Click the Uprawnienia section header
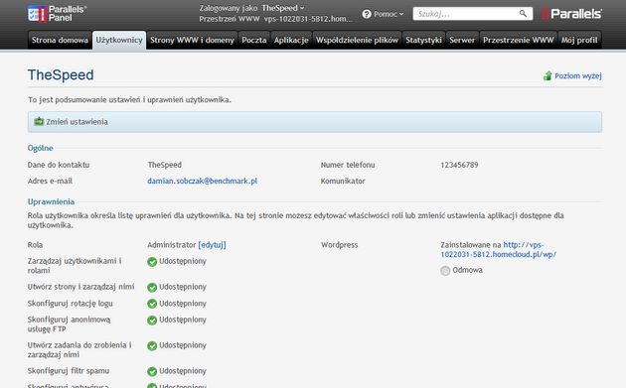The width and height of the screenshot is (626, 388). [x=51, y=201]
